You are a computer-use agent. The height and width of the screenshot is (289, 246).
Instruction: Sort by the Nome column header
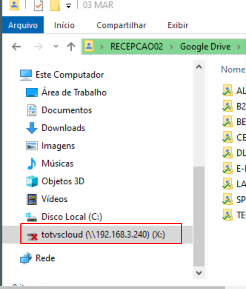click(233, 70)
